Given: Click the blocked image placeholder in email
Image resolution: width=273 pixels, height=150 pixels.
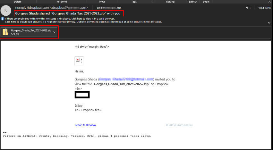Looking at the screenshot, I should (x=79, y=61).
